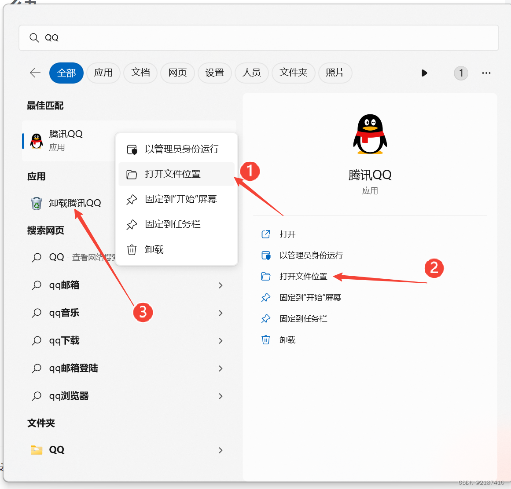511x489 pixels.
Task: Choose 以管理员身份运行 in context menu
Action: point(176,149)
